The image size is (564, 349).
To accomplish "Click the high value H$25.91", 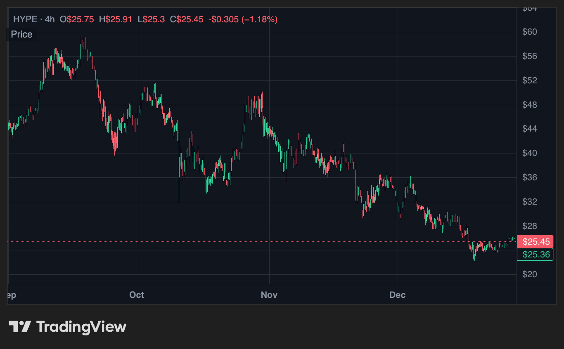I will pyautogui.click(x=116, y=19).
